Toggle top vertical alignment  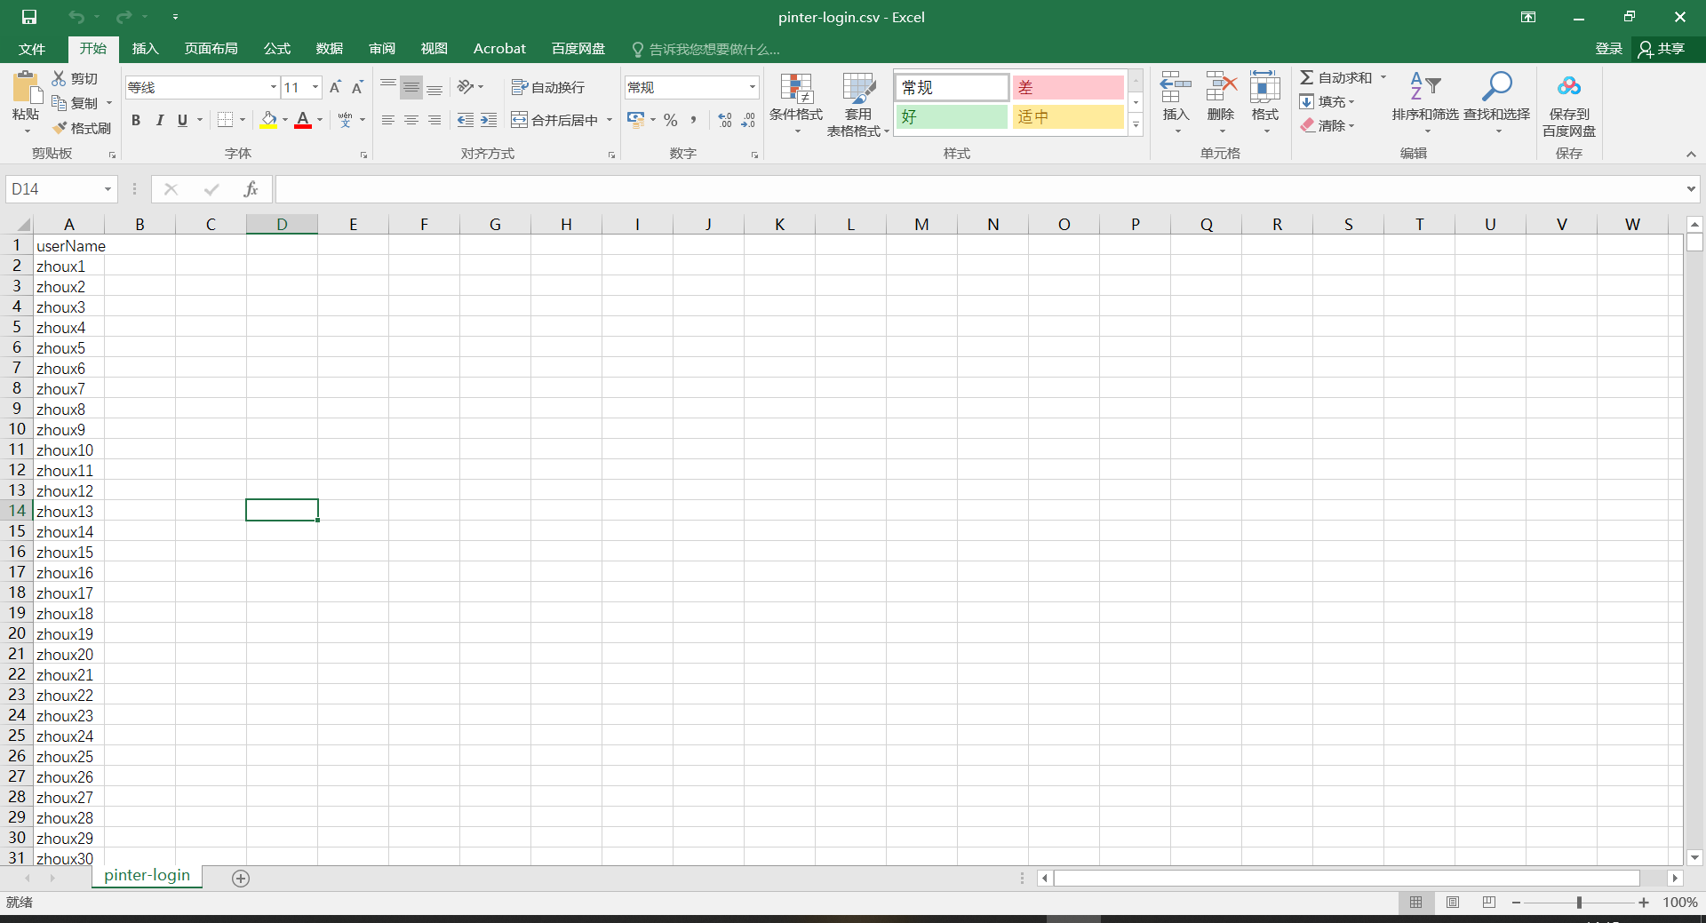coord(388,87)
